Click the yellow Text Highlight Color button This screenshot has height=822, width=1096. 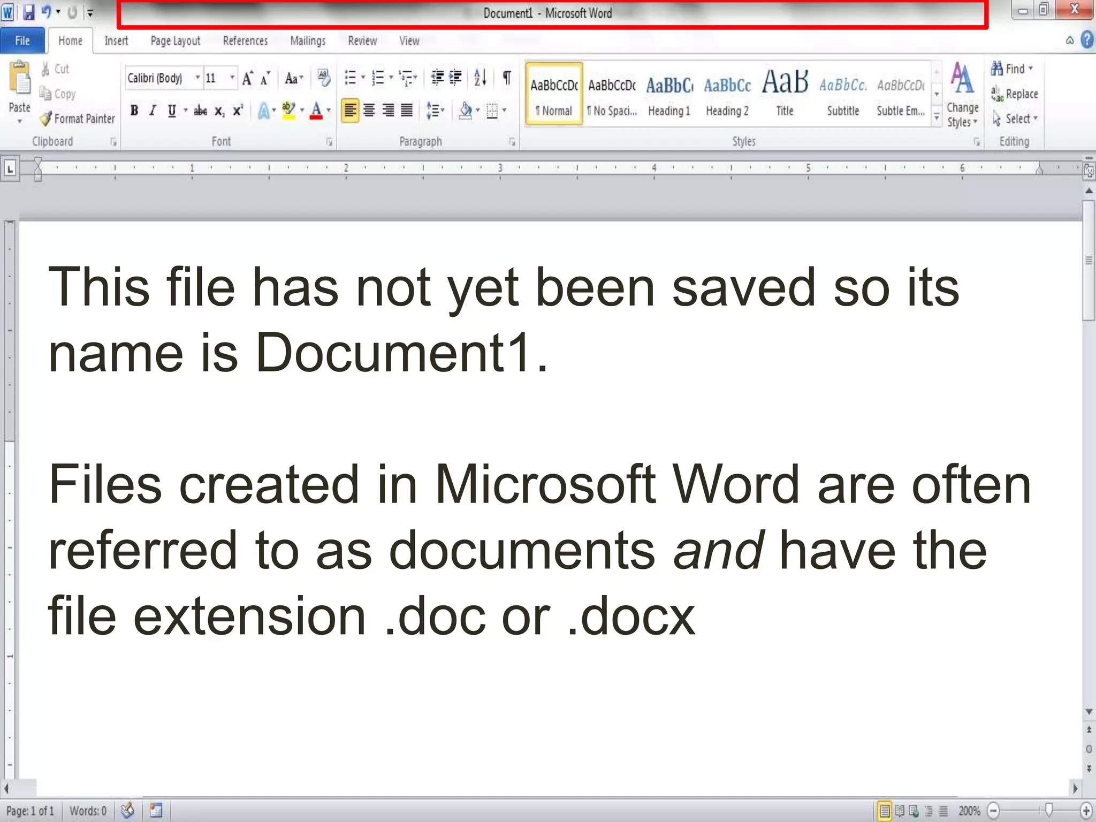tap(288, 111)
